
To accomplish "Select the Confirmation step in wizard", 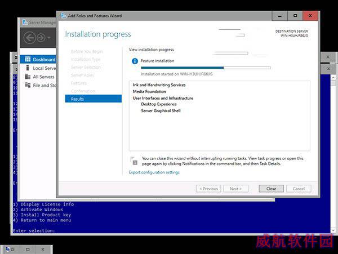I will [x=83, y=91].
